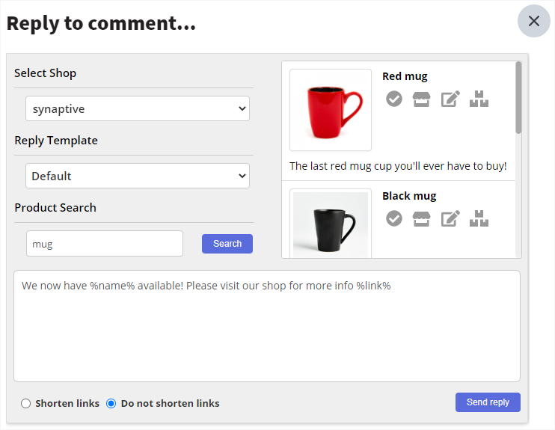The width and height of the screenshot is (555, 430).
Task: Click the product list vertical scrollbar
Action: tap(518, 99)
